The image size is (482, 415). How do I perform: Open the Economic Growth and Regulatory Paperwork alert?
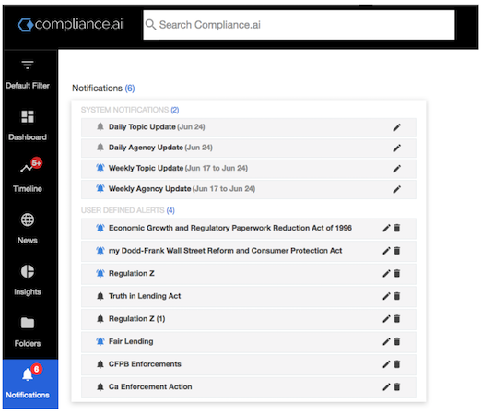pos(230,228)
